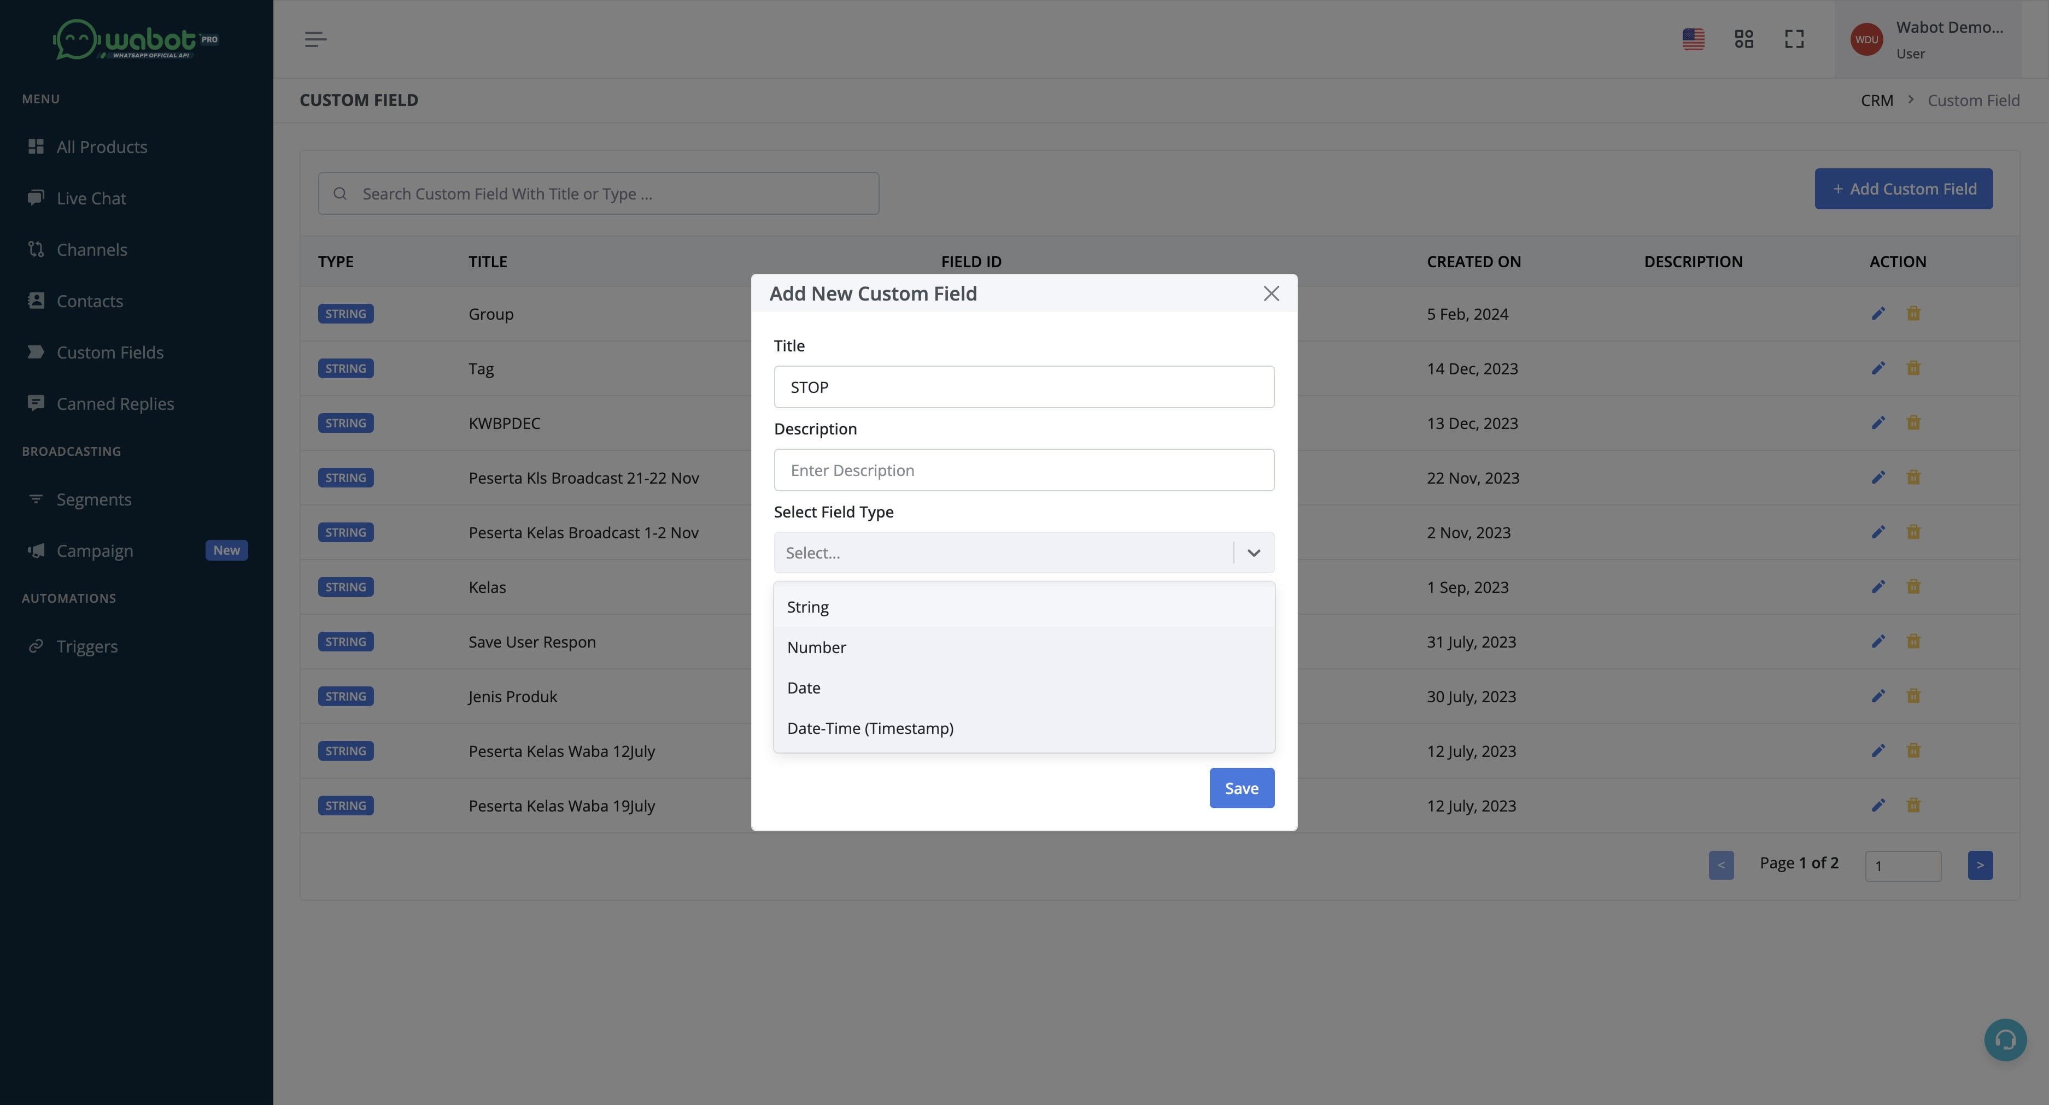Go to Channels in sidebar
Viewport: 2049px width, 1105px height.
point(91,250)
